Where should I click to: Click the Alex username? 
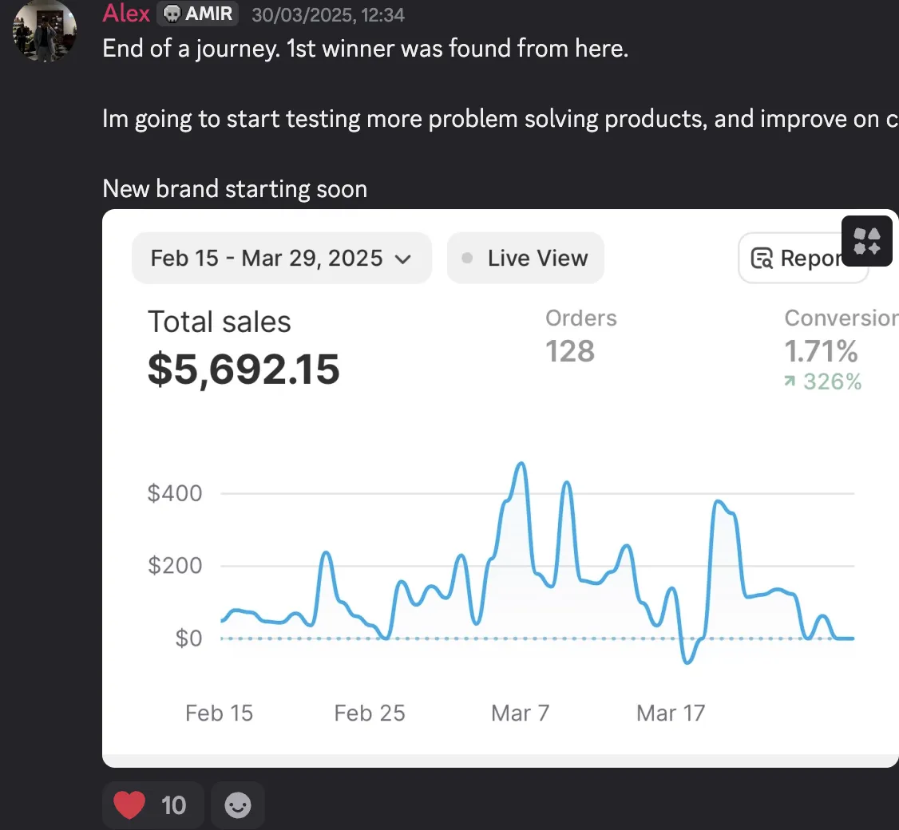click(126, 13)
